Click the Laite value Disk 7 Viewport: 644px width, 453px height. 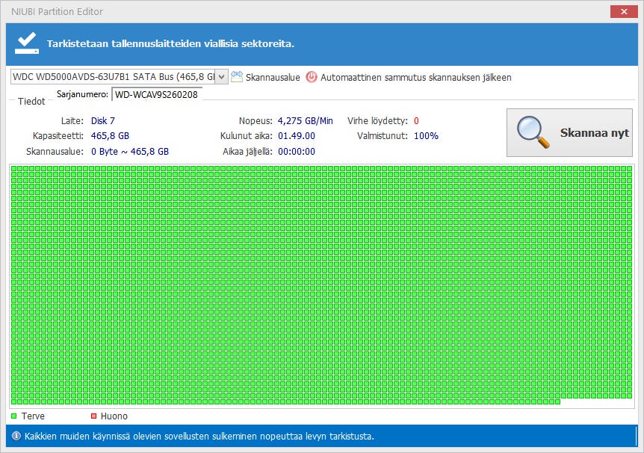click(x=102, y=121)
